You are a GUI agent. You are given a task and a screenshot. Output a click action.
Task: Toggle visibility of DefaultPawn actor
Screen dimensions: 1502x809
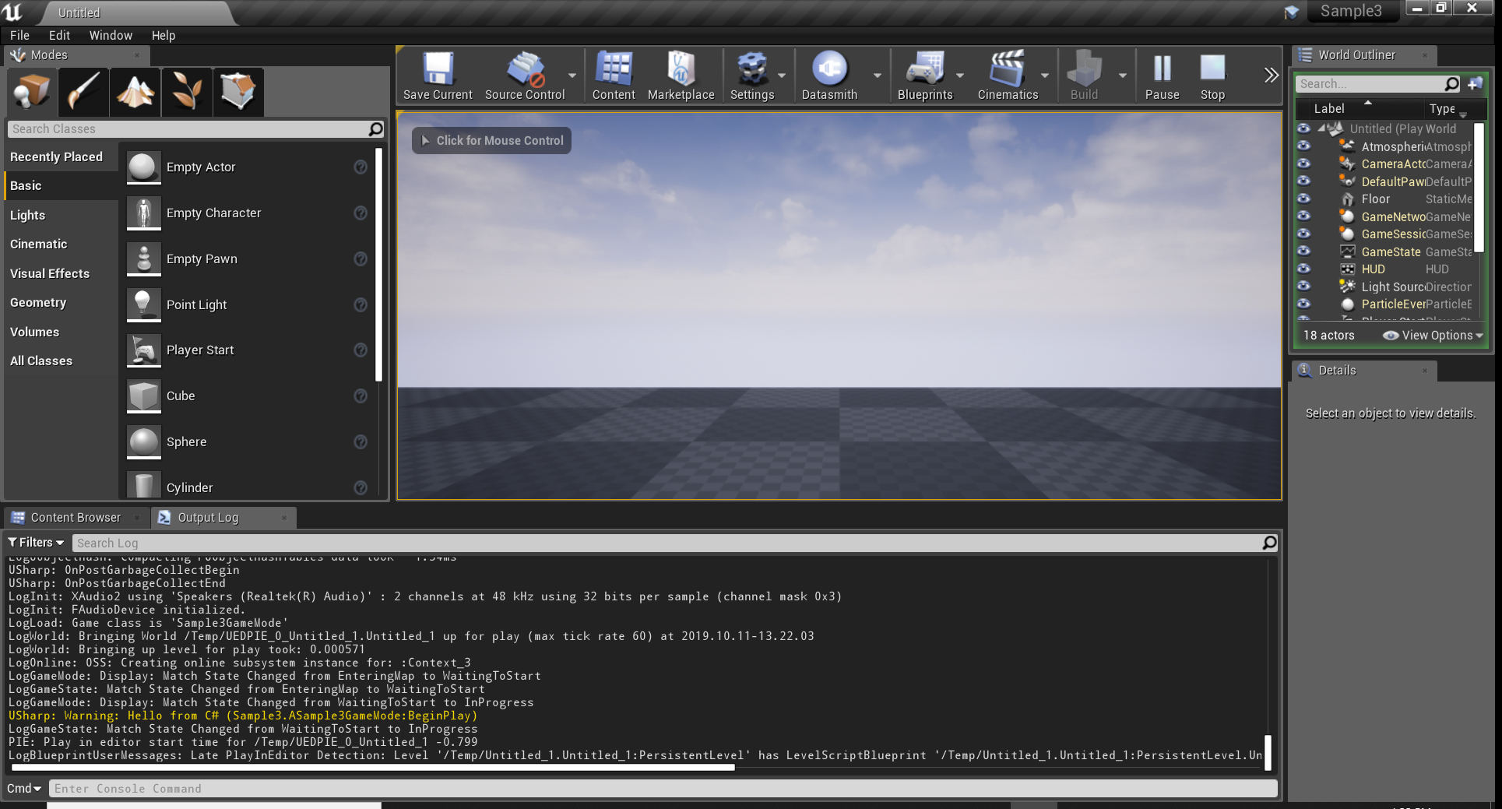click(1303, 181)
